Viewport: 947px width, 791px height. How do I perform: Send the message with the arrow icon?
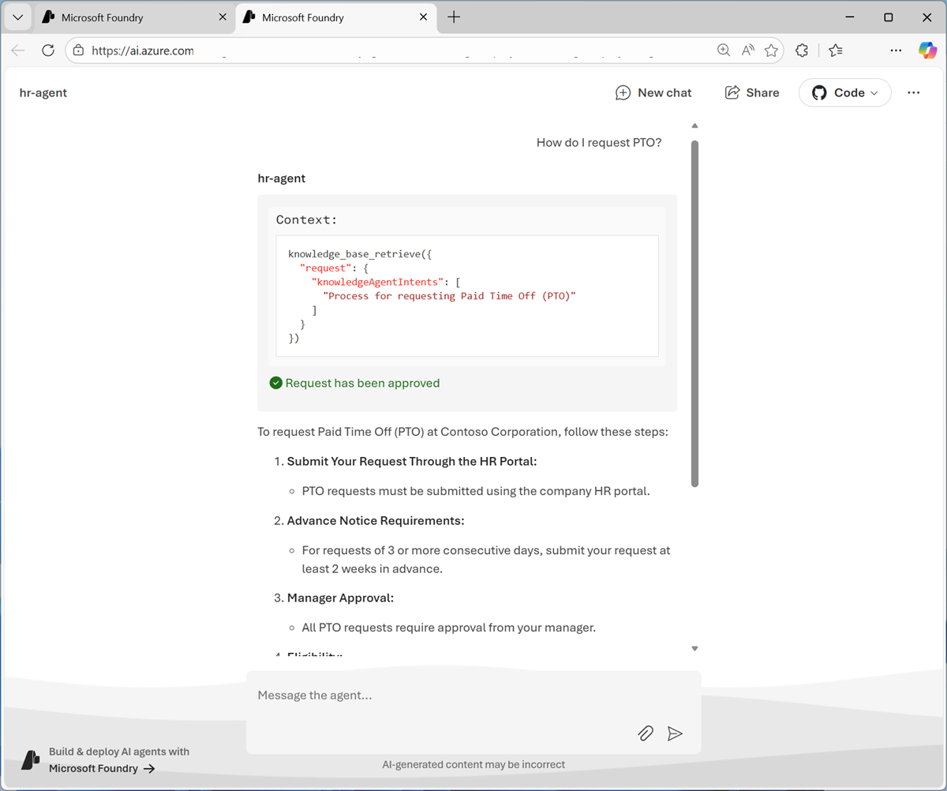tap(675, 733)
